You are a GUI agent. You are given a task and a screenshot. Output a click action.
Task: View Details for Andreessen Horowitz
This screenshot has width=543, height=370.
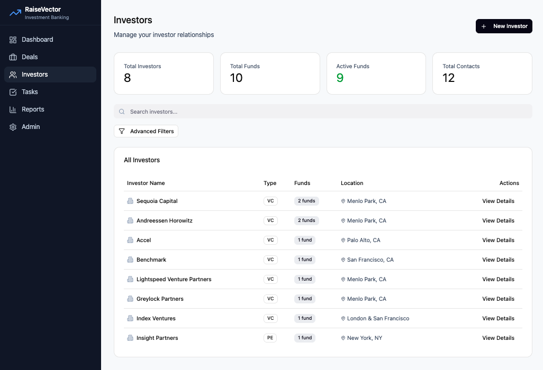pos(498,220)
